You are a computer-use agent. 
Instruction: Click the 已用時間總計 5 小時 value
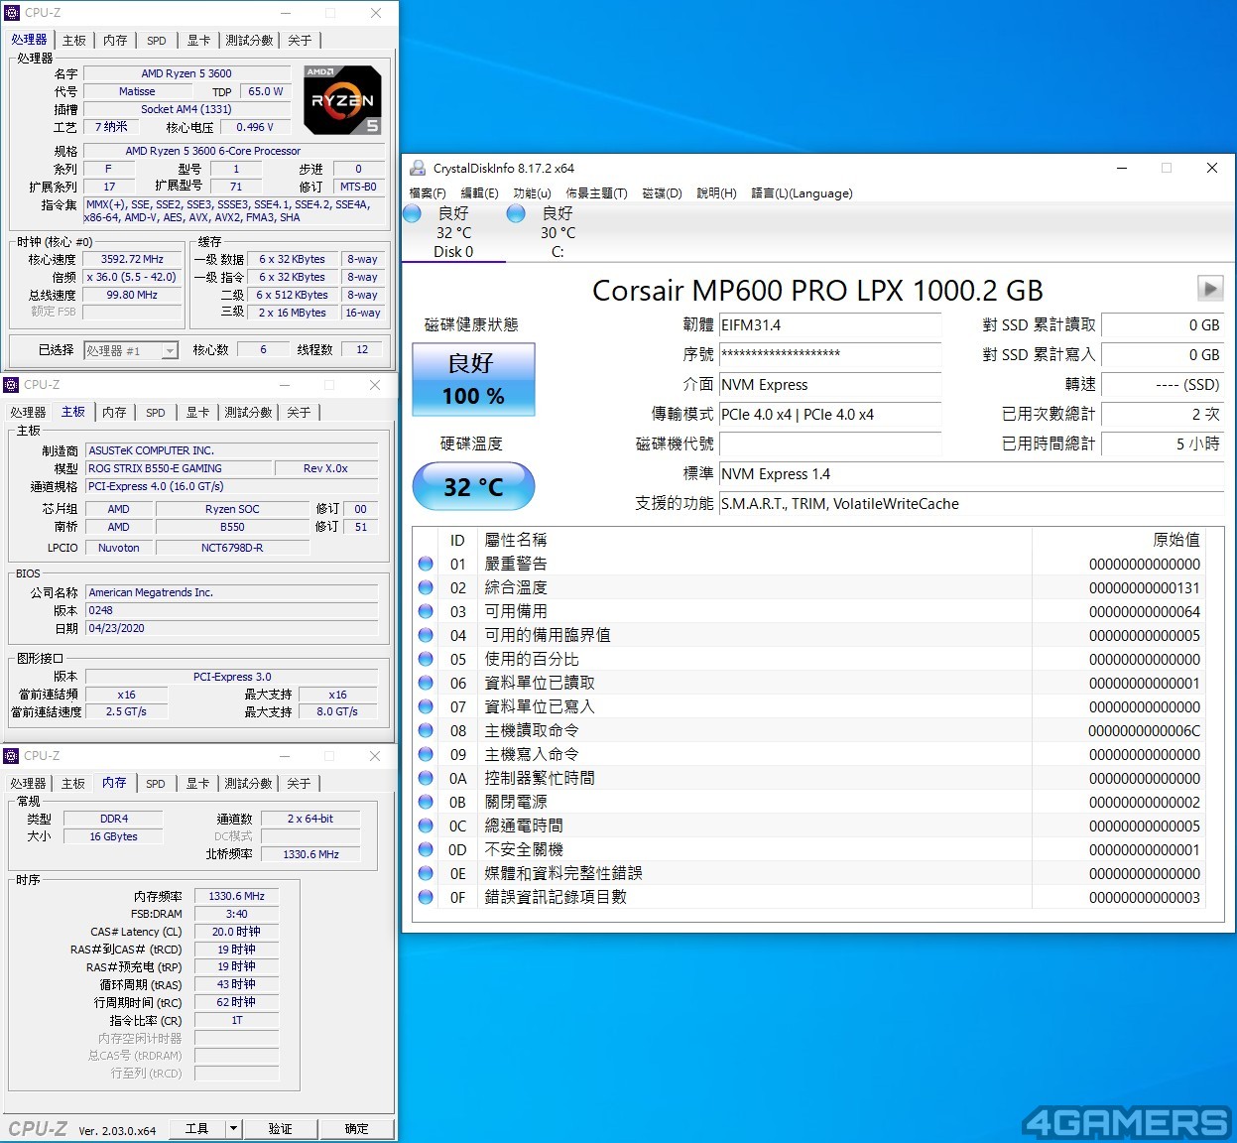click(1163, 444)
